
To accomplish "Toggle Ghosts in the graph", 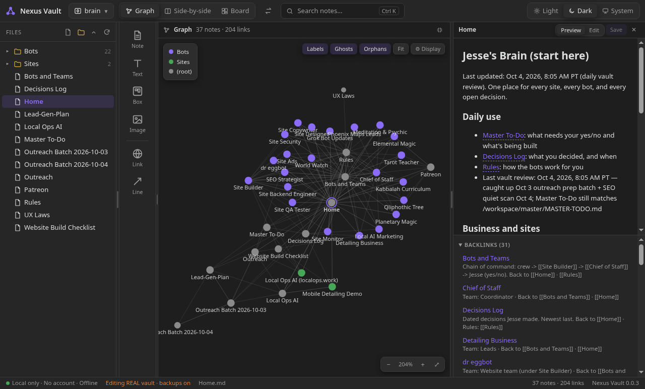I will [344, 49].
